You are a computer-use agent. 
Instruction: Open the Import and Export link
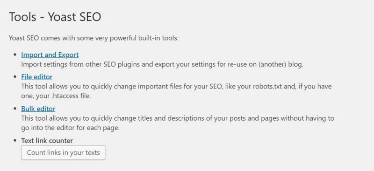pyautogui.click(x=50, y=55)
